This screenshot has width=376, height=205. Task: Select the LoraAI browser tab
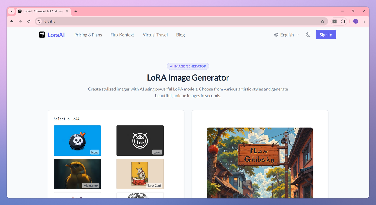(43, 11)
